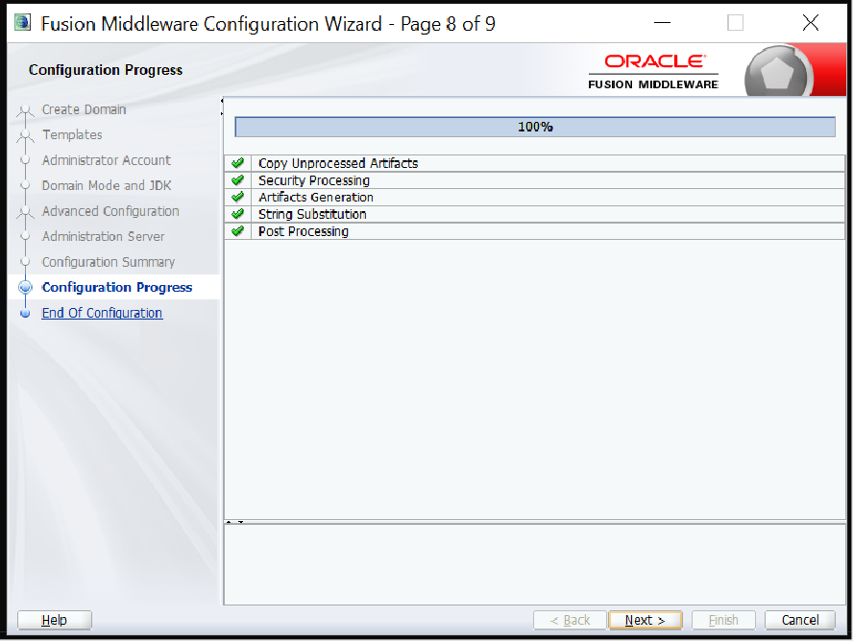Maximize the Configuration Wizard window
Image resolution: width=853 pixels, height=641 pixels.
pyautogui.click(x=735, y=23)
